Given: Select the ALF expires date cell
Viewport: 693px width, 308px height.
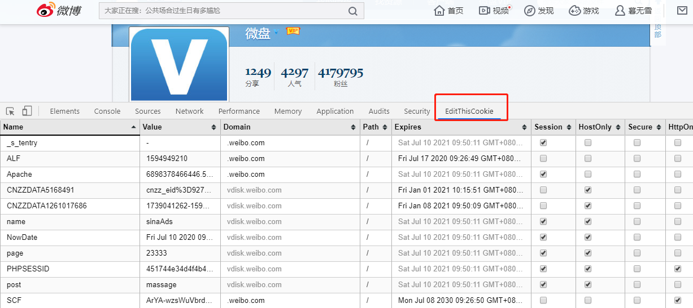Looking at the screenshot, I should [x=461, y=159].
